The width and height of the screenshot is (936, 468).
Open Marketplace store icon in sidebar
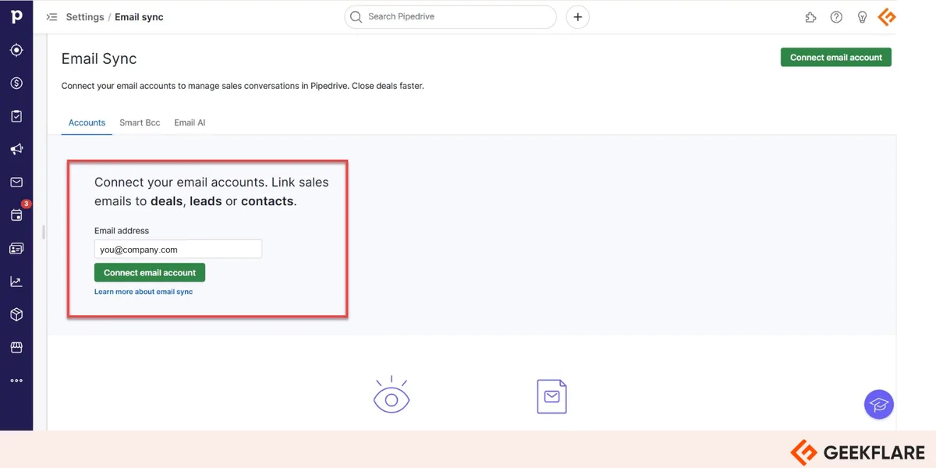pyautogui.click(x=16, y=347)
